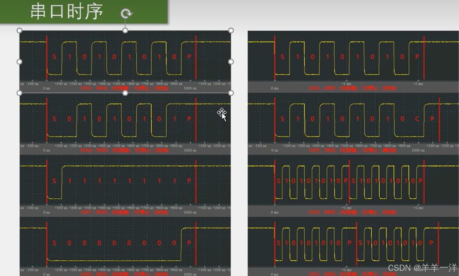Click the 1000 us label under the all-ones waveform
Screen dimensions: 459x276
click(x=190, y=212)
